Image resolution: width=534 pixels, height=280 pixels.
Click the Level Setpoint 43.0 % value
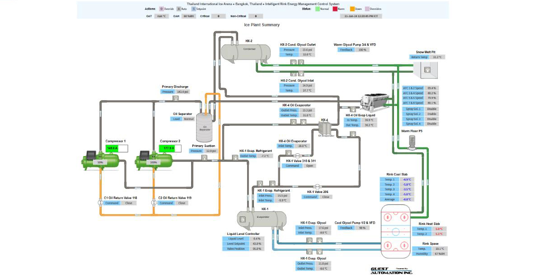click(257, 243)
